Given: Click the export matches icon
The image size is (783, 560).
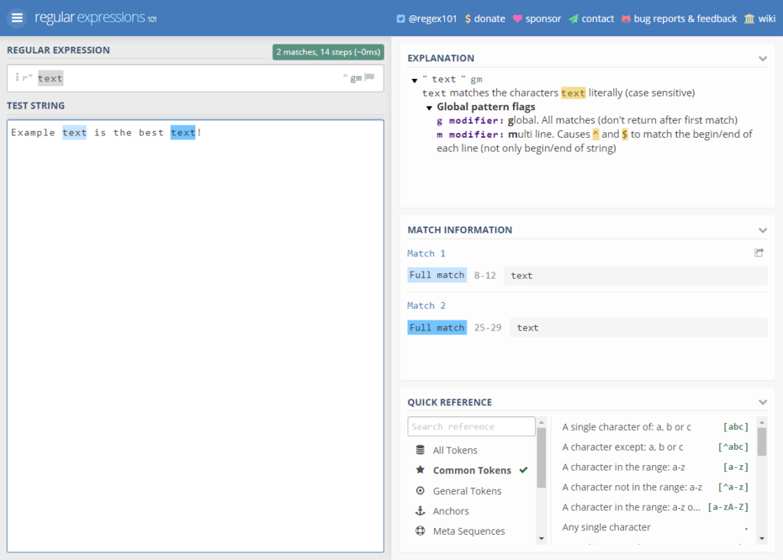Looking at the screenshot, I should [x=759, y=252].
